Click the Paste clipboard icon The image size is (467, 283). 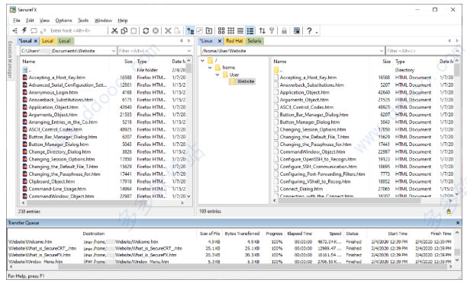pos(134,30)
